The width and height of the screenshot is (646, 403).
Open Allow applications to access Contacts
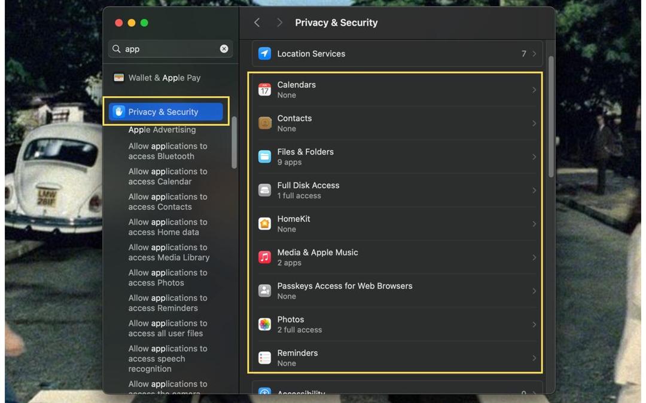pyautogui.click(x=167, y=202)
